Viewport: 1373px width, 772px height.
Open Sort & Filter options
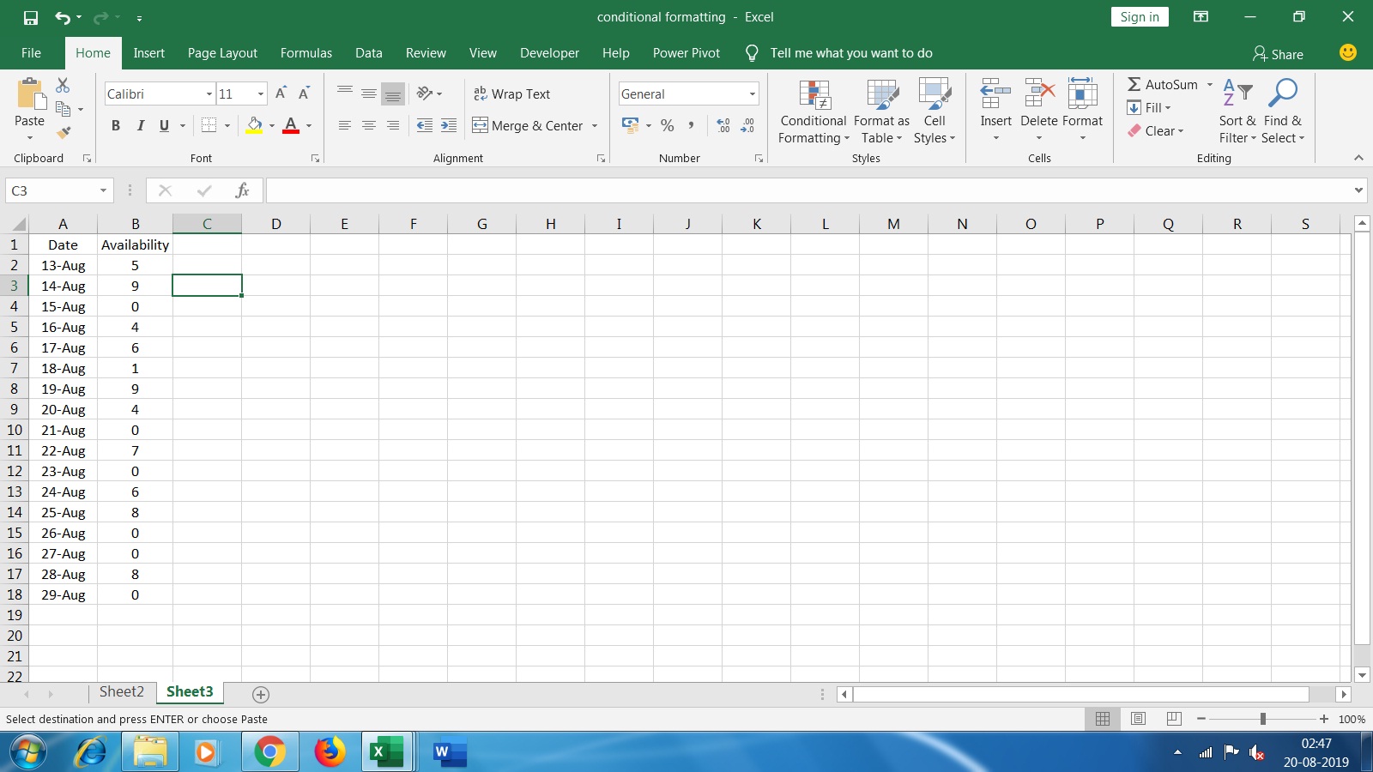click(x=1236, y=113)
